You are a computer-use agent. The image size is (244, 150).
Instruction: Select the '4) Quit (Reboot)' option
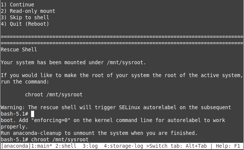click(25, 24)
